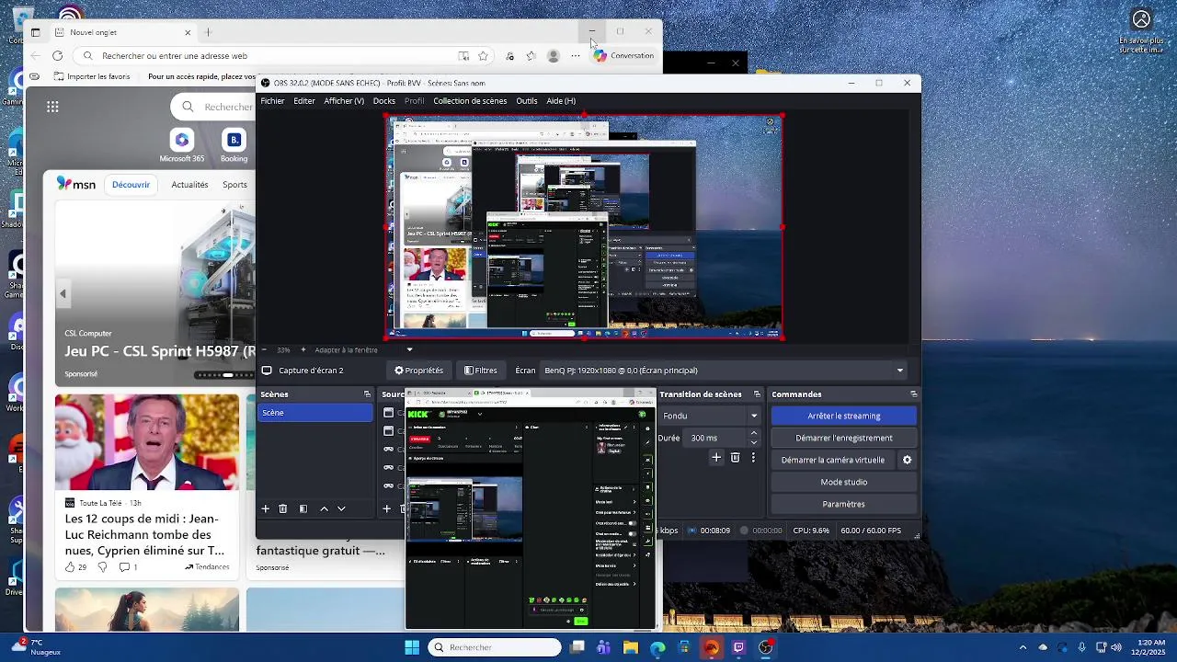Move scene up arrow
1177x662 pixels.
click(x=324, y=508)
